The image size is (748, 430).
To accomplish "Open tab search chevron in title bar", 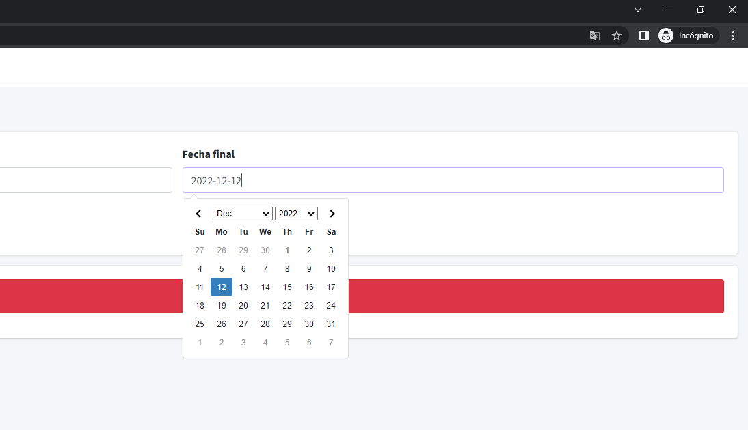I will 638,10.
